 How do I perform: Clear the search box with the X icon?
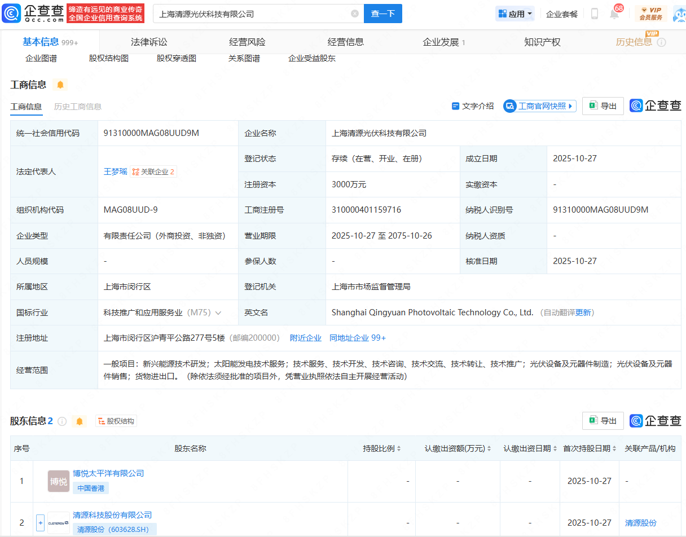point(355,14)
